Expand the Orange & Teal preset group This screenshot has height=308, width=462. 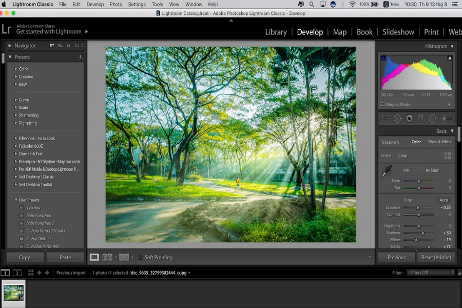pyautogui.click(x=16, y=153)
